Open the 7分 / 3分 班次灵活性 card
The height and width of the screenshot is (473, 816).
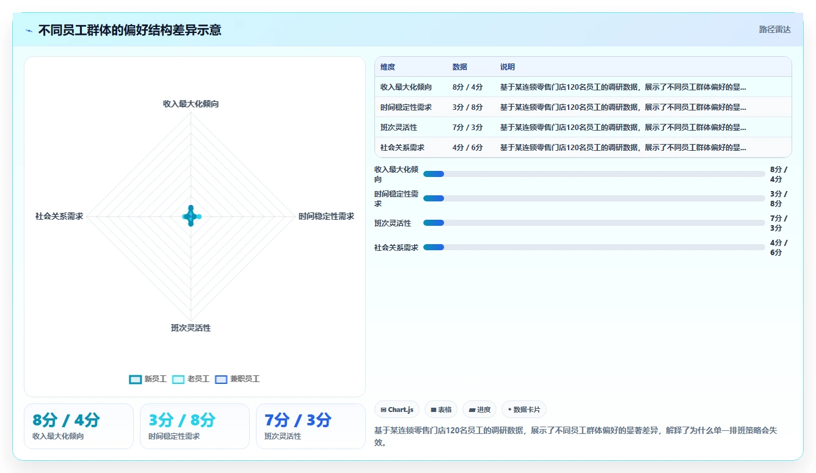311,426
